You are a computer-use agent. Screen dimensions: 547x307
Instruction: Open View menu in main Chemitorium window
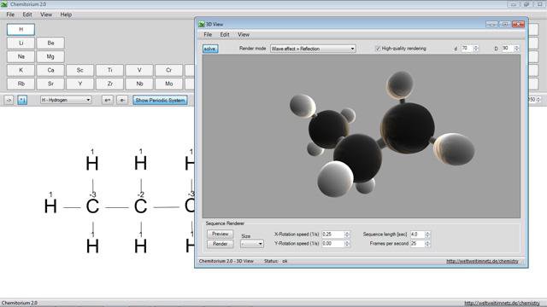click(46, 14)
